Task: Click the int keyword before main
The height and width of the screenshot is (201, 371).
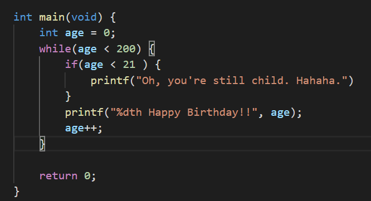Action: click(x=23, y=17)
